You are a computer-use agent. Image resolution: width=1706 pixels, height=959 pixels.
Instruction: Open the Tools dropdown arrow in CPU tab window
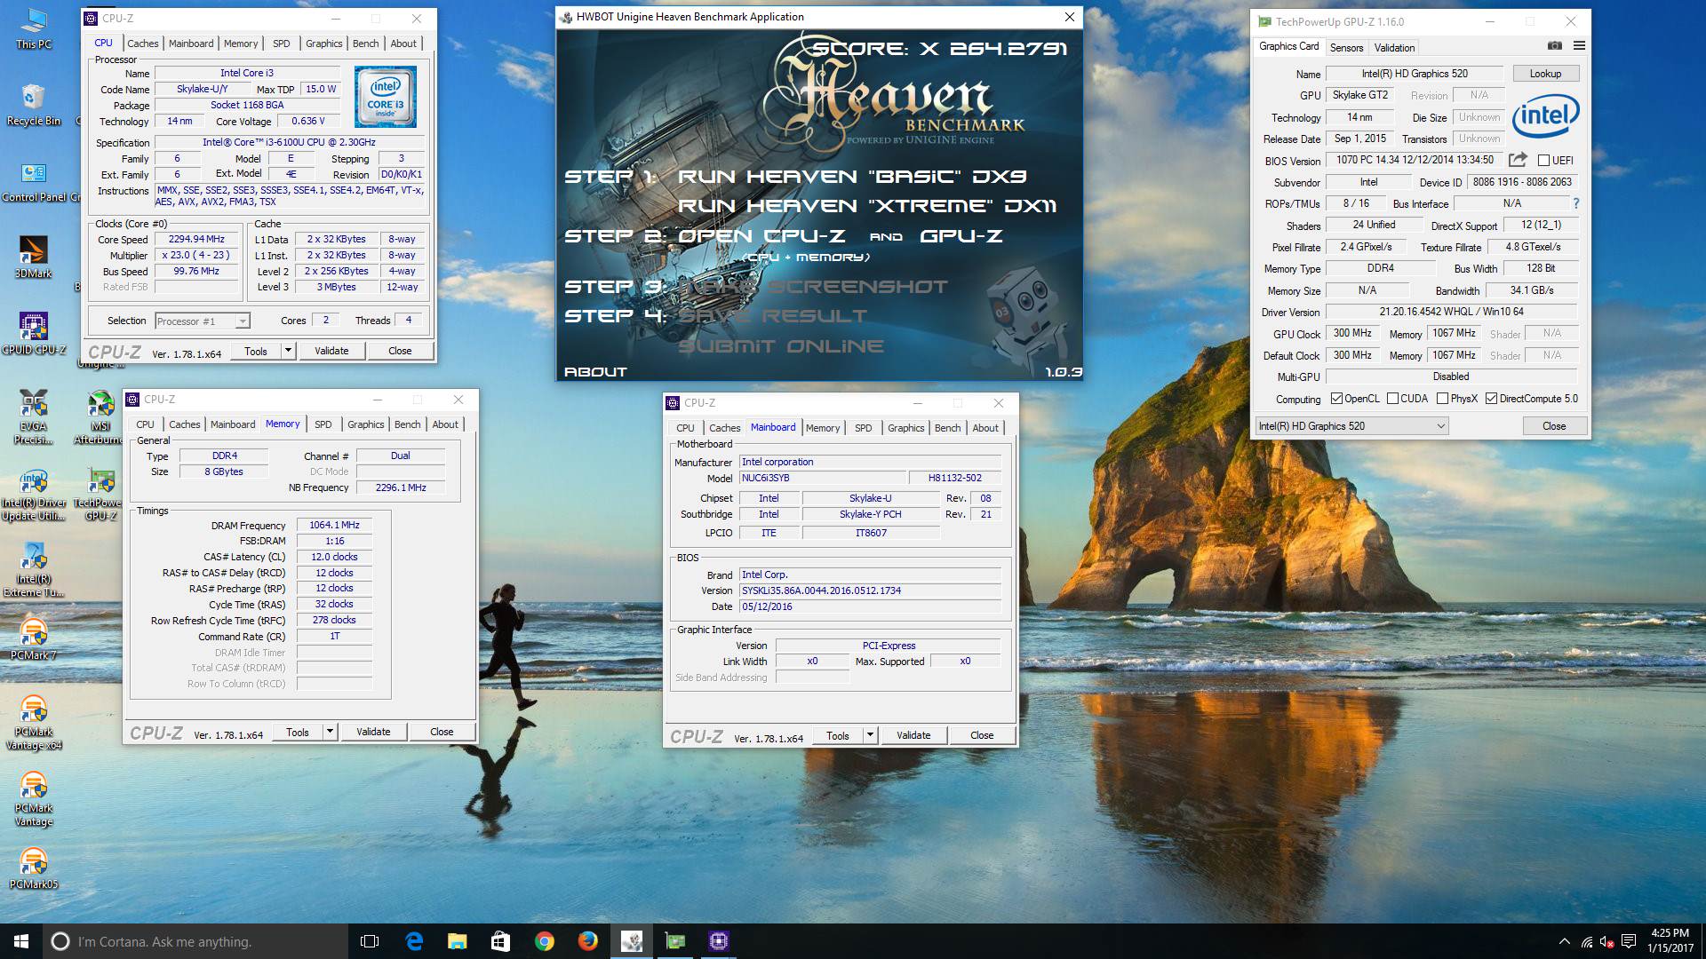[288, 351]
